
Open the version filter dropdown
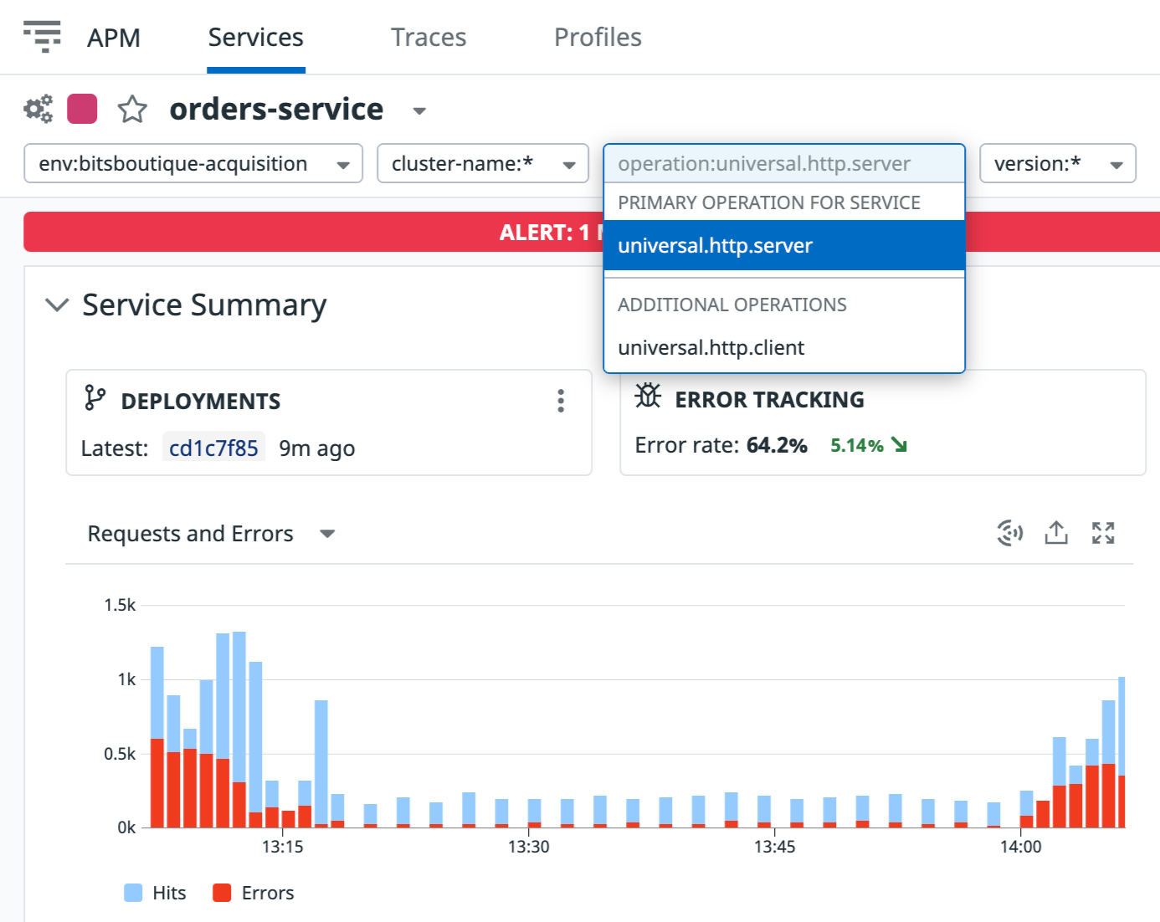1058,163
